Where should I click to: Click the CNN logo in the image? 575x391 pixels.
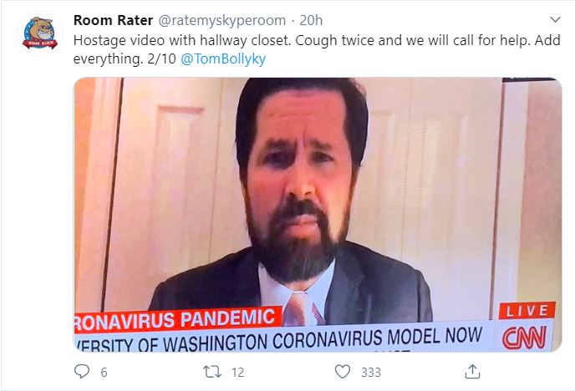coord(524,338)
